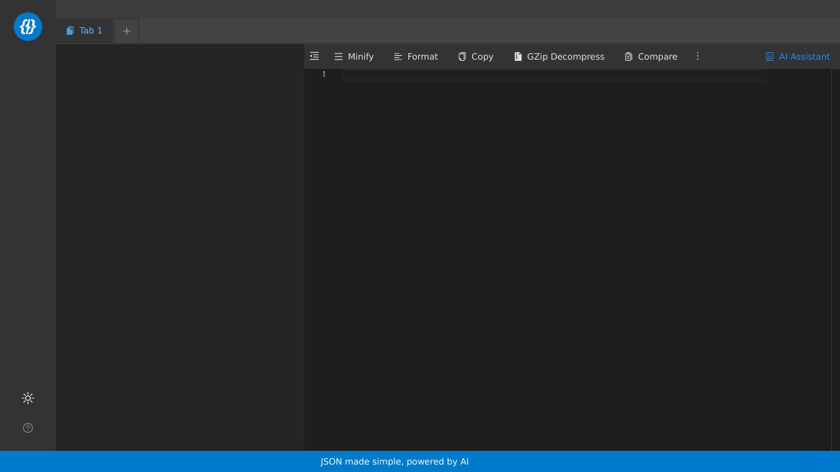Viewport: 840px width, 472px height.
Task: Click the collapse panel icon on the toolbar
Action: [x=314, y=56]
